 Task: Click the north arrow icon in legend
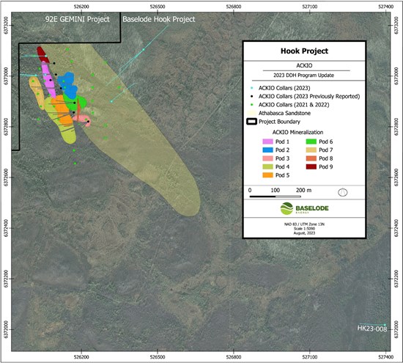(343, 192)
